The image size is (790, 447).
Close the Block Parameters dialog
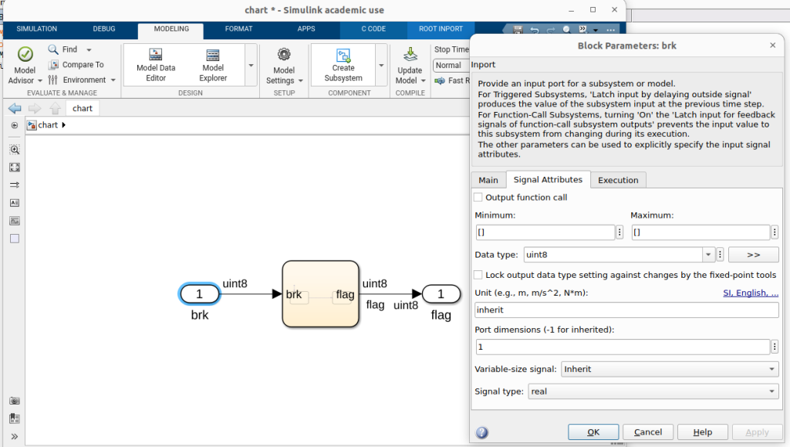(x=772, y=46)
